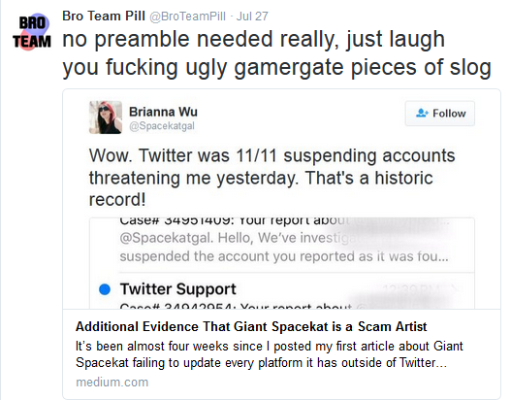Viewport: 511px width, 400px height.
Task: Click the blue unread dot beside Twitter Support
Action: (105, 289)
